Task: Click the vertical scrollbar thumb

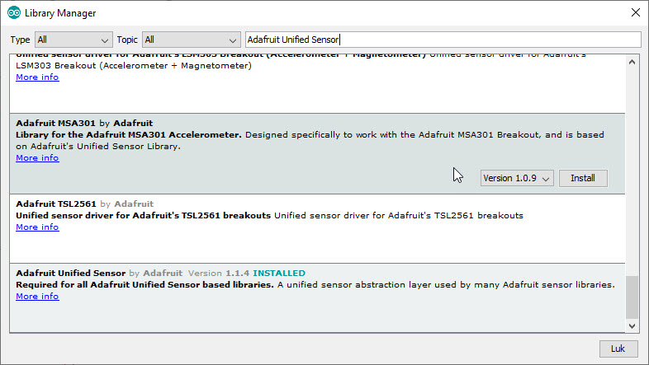Action: [632, 297]
